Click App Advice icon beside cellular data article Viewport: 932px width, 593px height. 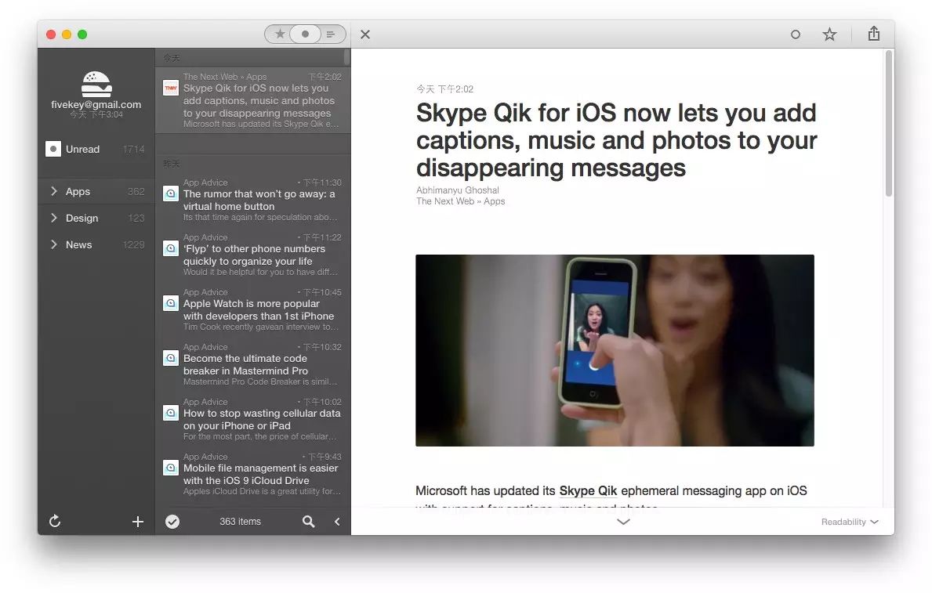pos(171,412)
